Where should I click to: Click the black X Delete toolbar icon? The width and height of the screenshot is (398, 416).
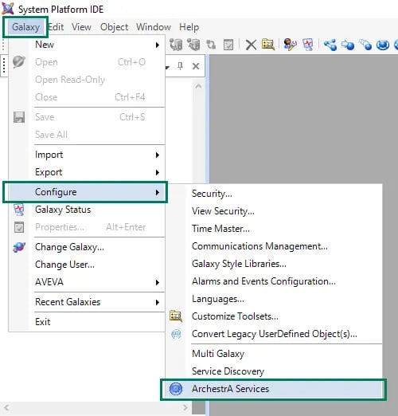tap(251, 45)
